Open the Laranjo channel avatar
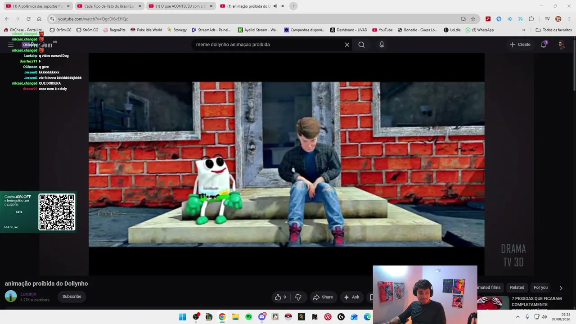Image resolution: width=576 pixels, height=324 pixels. (x=11, y=296)
